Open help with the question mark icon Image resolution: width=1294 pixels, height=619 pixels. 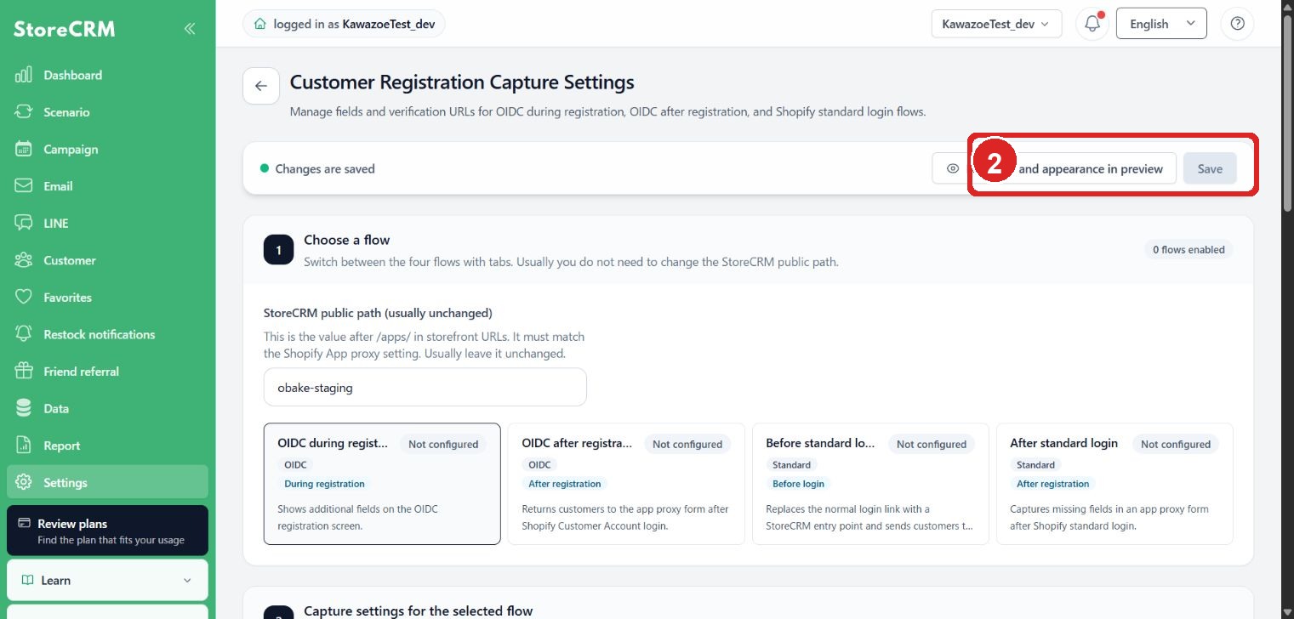[x=1237, y=24]
